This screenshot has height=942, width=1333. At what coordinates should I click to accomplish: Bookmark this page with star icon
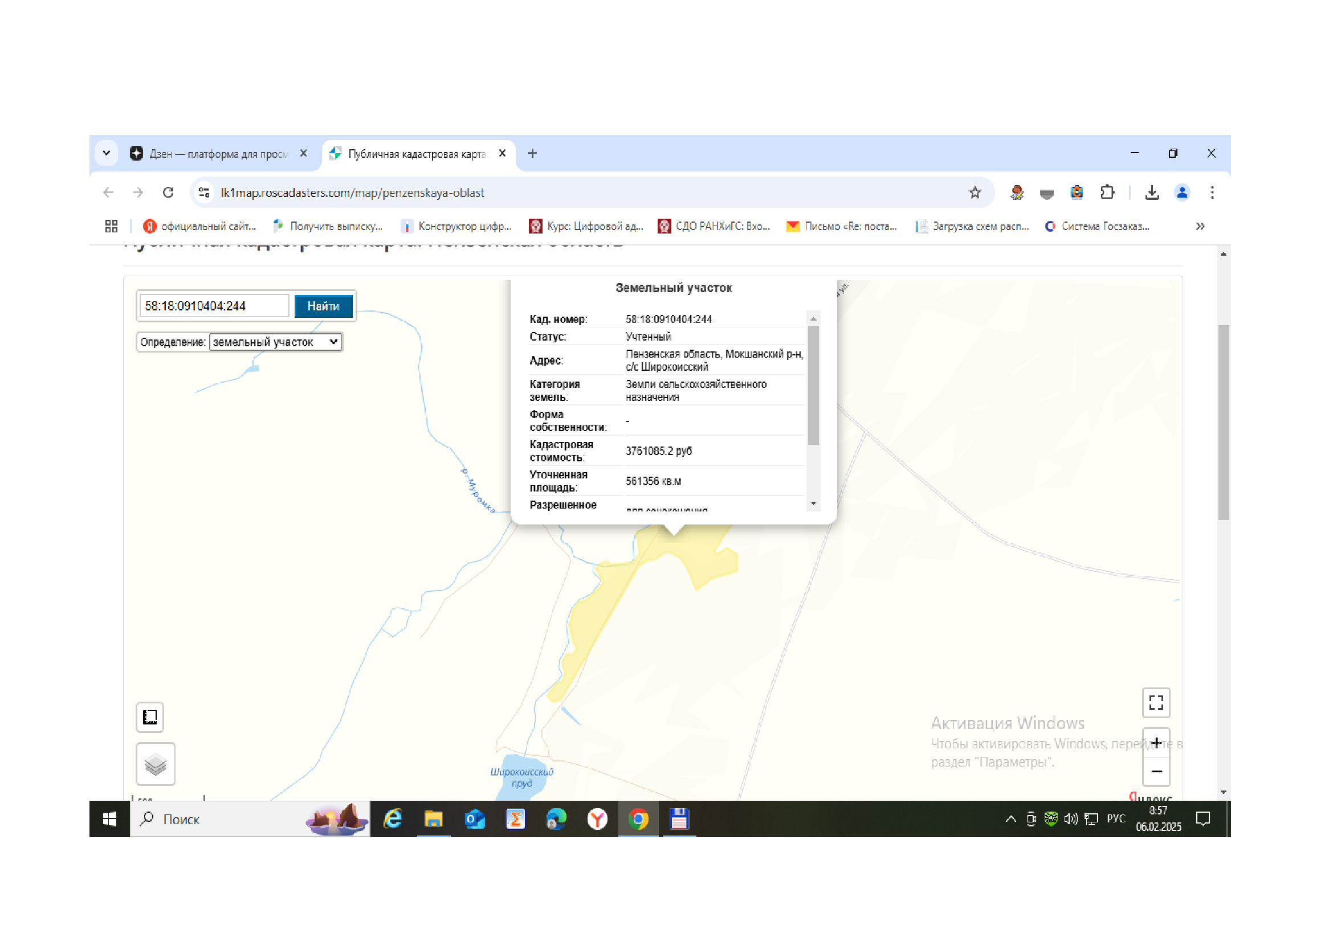(x=975, y=193)
